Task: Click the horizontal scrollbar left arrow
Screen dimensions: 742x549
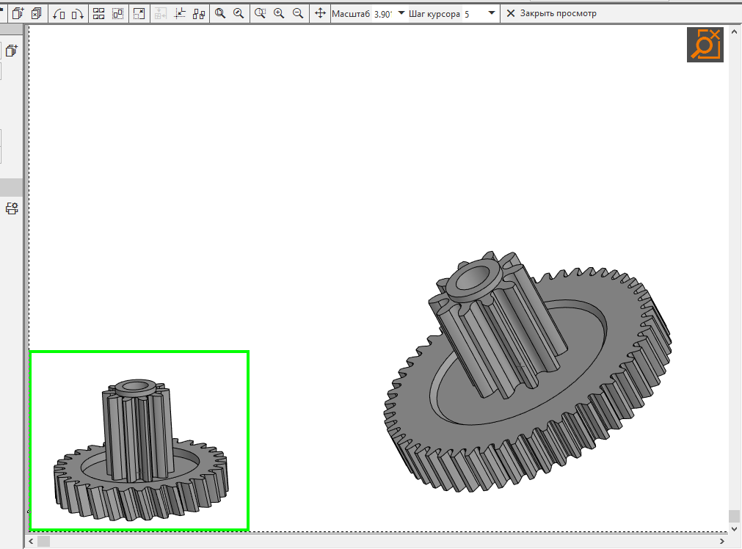Action: point(32,541)
